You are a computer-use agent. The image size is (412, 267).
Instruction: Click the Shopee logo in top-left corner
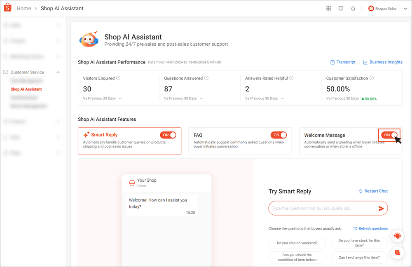coord(7,8)
